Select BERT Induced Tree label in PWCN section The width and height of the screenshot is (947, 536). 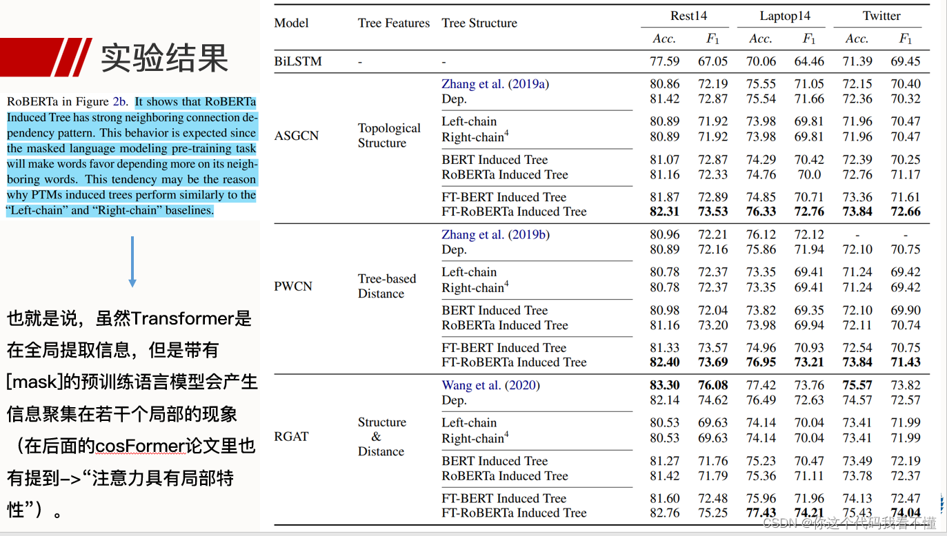tap(495, 310)
